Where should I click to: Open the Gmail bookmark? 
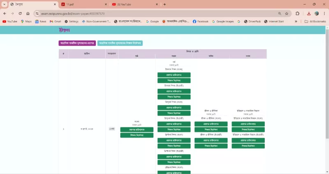tap(56, 21)
